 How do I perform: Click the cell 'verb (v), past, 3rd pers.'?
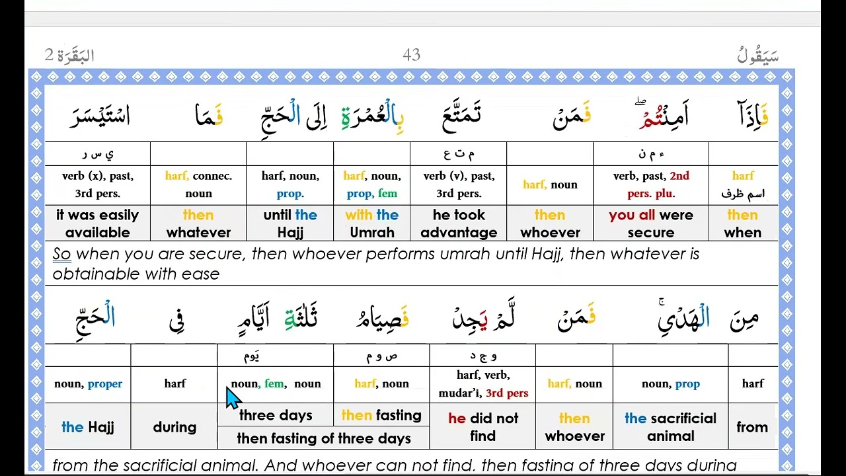[459, 184]
